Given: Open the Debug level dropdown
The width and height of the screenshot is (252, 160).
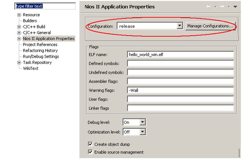Looking at the screenshot, I should pyautogui.click(x=142, y=122).
